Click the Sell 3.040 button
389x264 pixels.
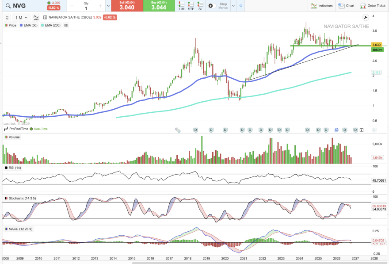click(x=127, y=6)
